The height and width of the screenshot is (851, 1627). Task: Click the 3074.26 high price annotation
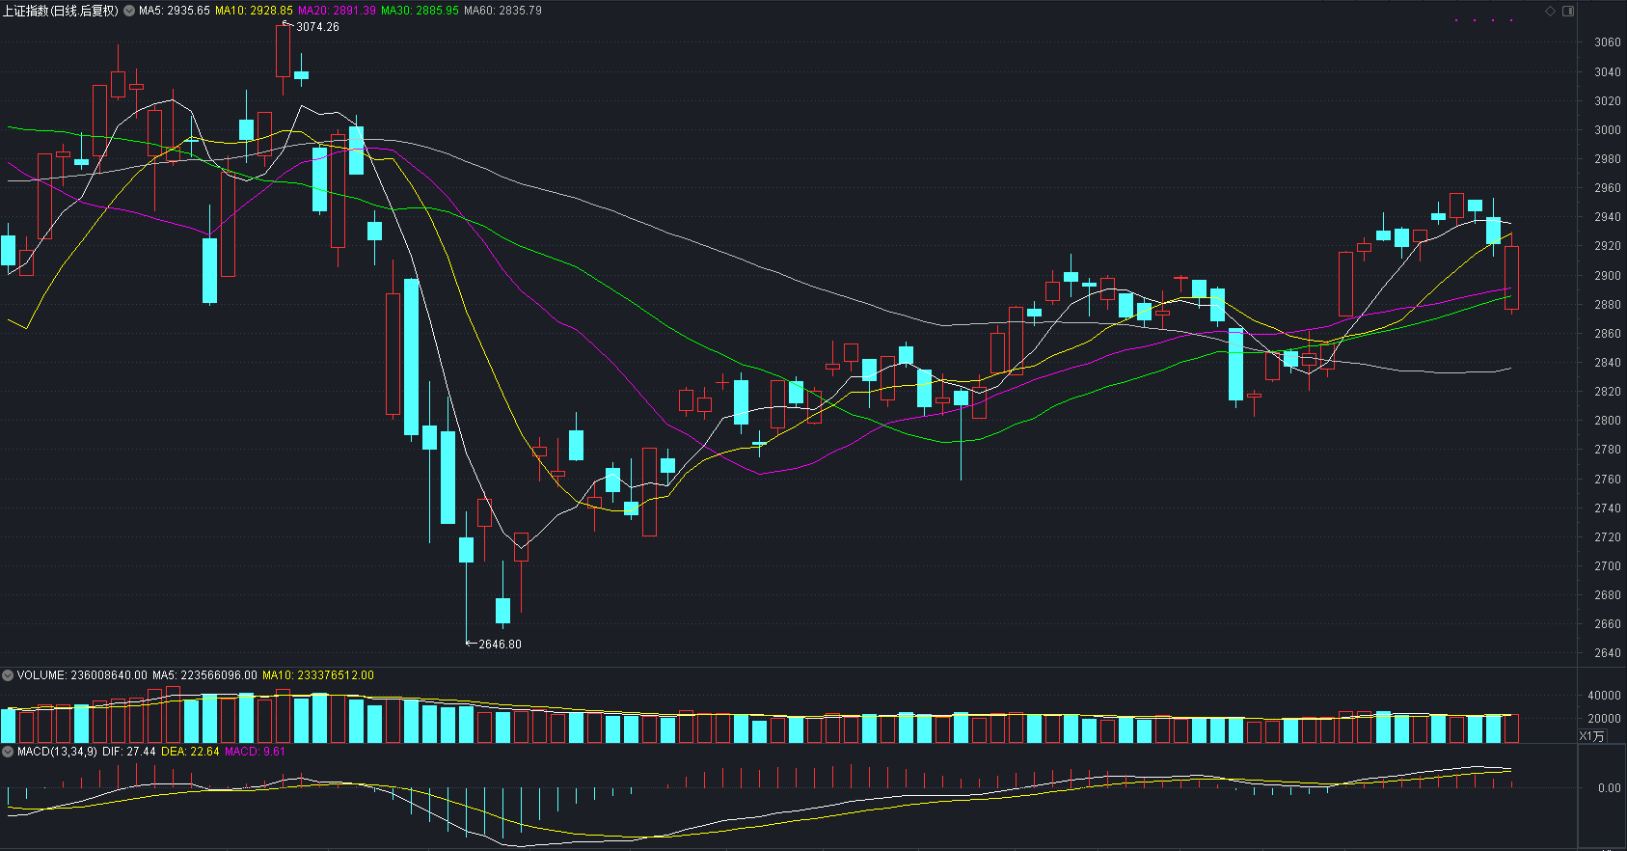pyautogui.click(x=317, y=27)
